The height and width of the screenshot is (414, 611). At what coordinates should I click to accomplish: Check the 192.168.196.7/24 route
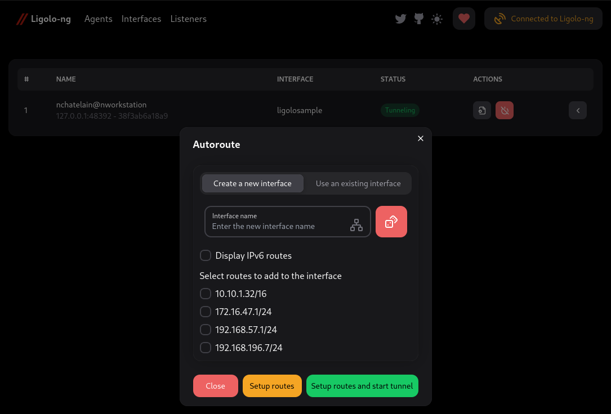click(x=206, y=348)
